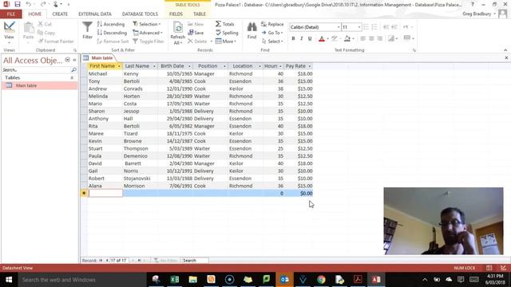Open the More records dropdown
The height and width of the screenshot is (287, 511).
click(226, 41)
